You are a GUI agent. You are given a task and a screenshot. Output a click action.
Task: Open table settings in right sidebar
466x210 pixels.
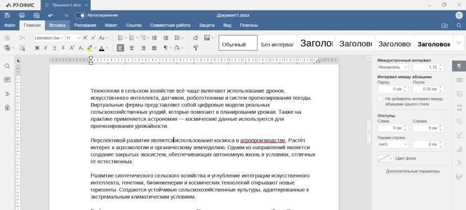point(459,80)
